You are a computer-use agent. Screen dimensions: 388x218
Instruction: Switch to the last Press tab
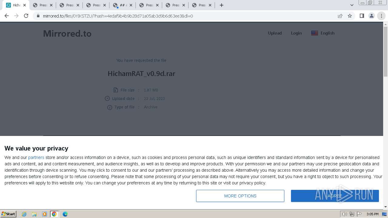pyautogui.click(x=202, y=5)
